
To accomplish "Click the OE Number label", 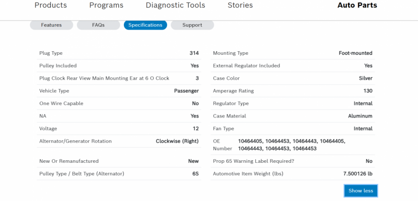I will [x=223, y=145].
